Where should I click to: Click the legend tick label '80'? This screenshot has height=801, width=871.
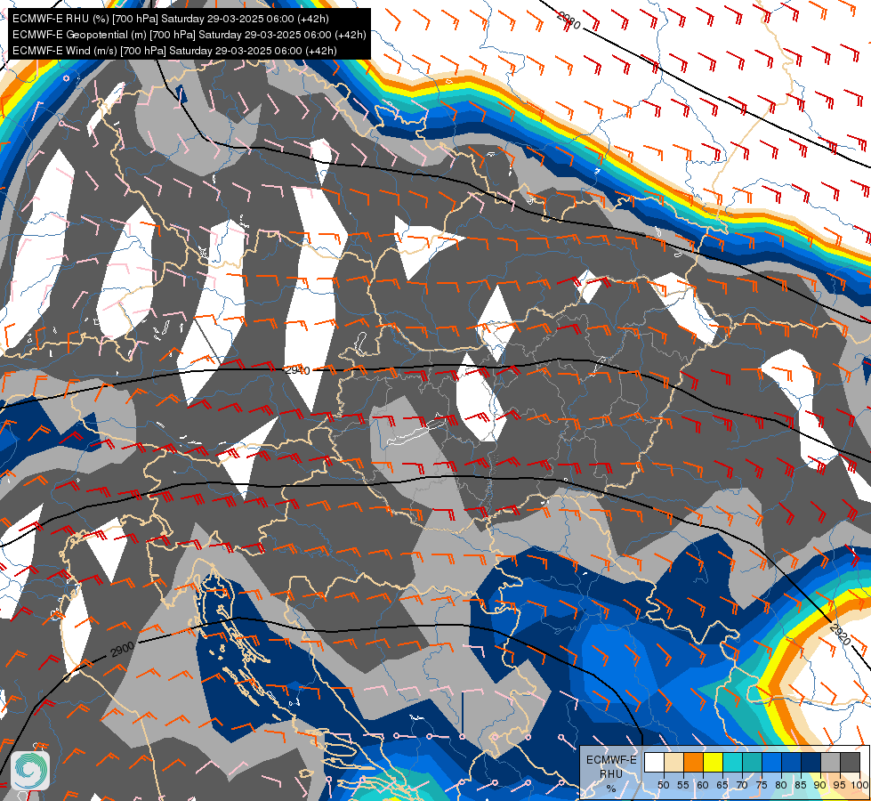coord(781,785)
